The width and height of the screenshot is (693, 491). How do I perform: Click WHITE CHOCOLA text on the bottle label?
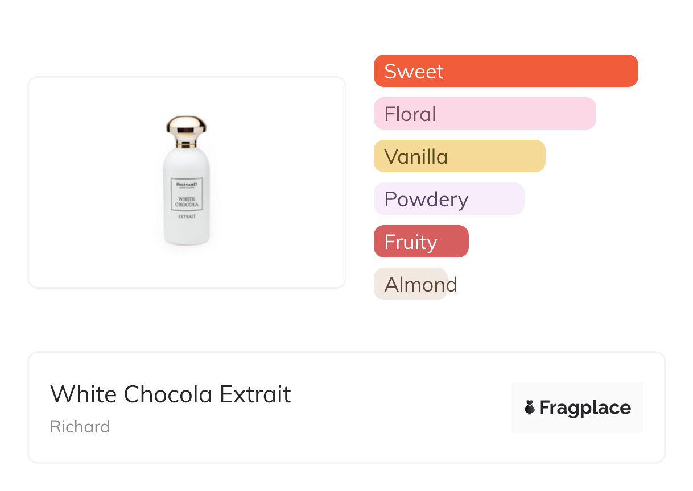click(x=187, y=202)
